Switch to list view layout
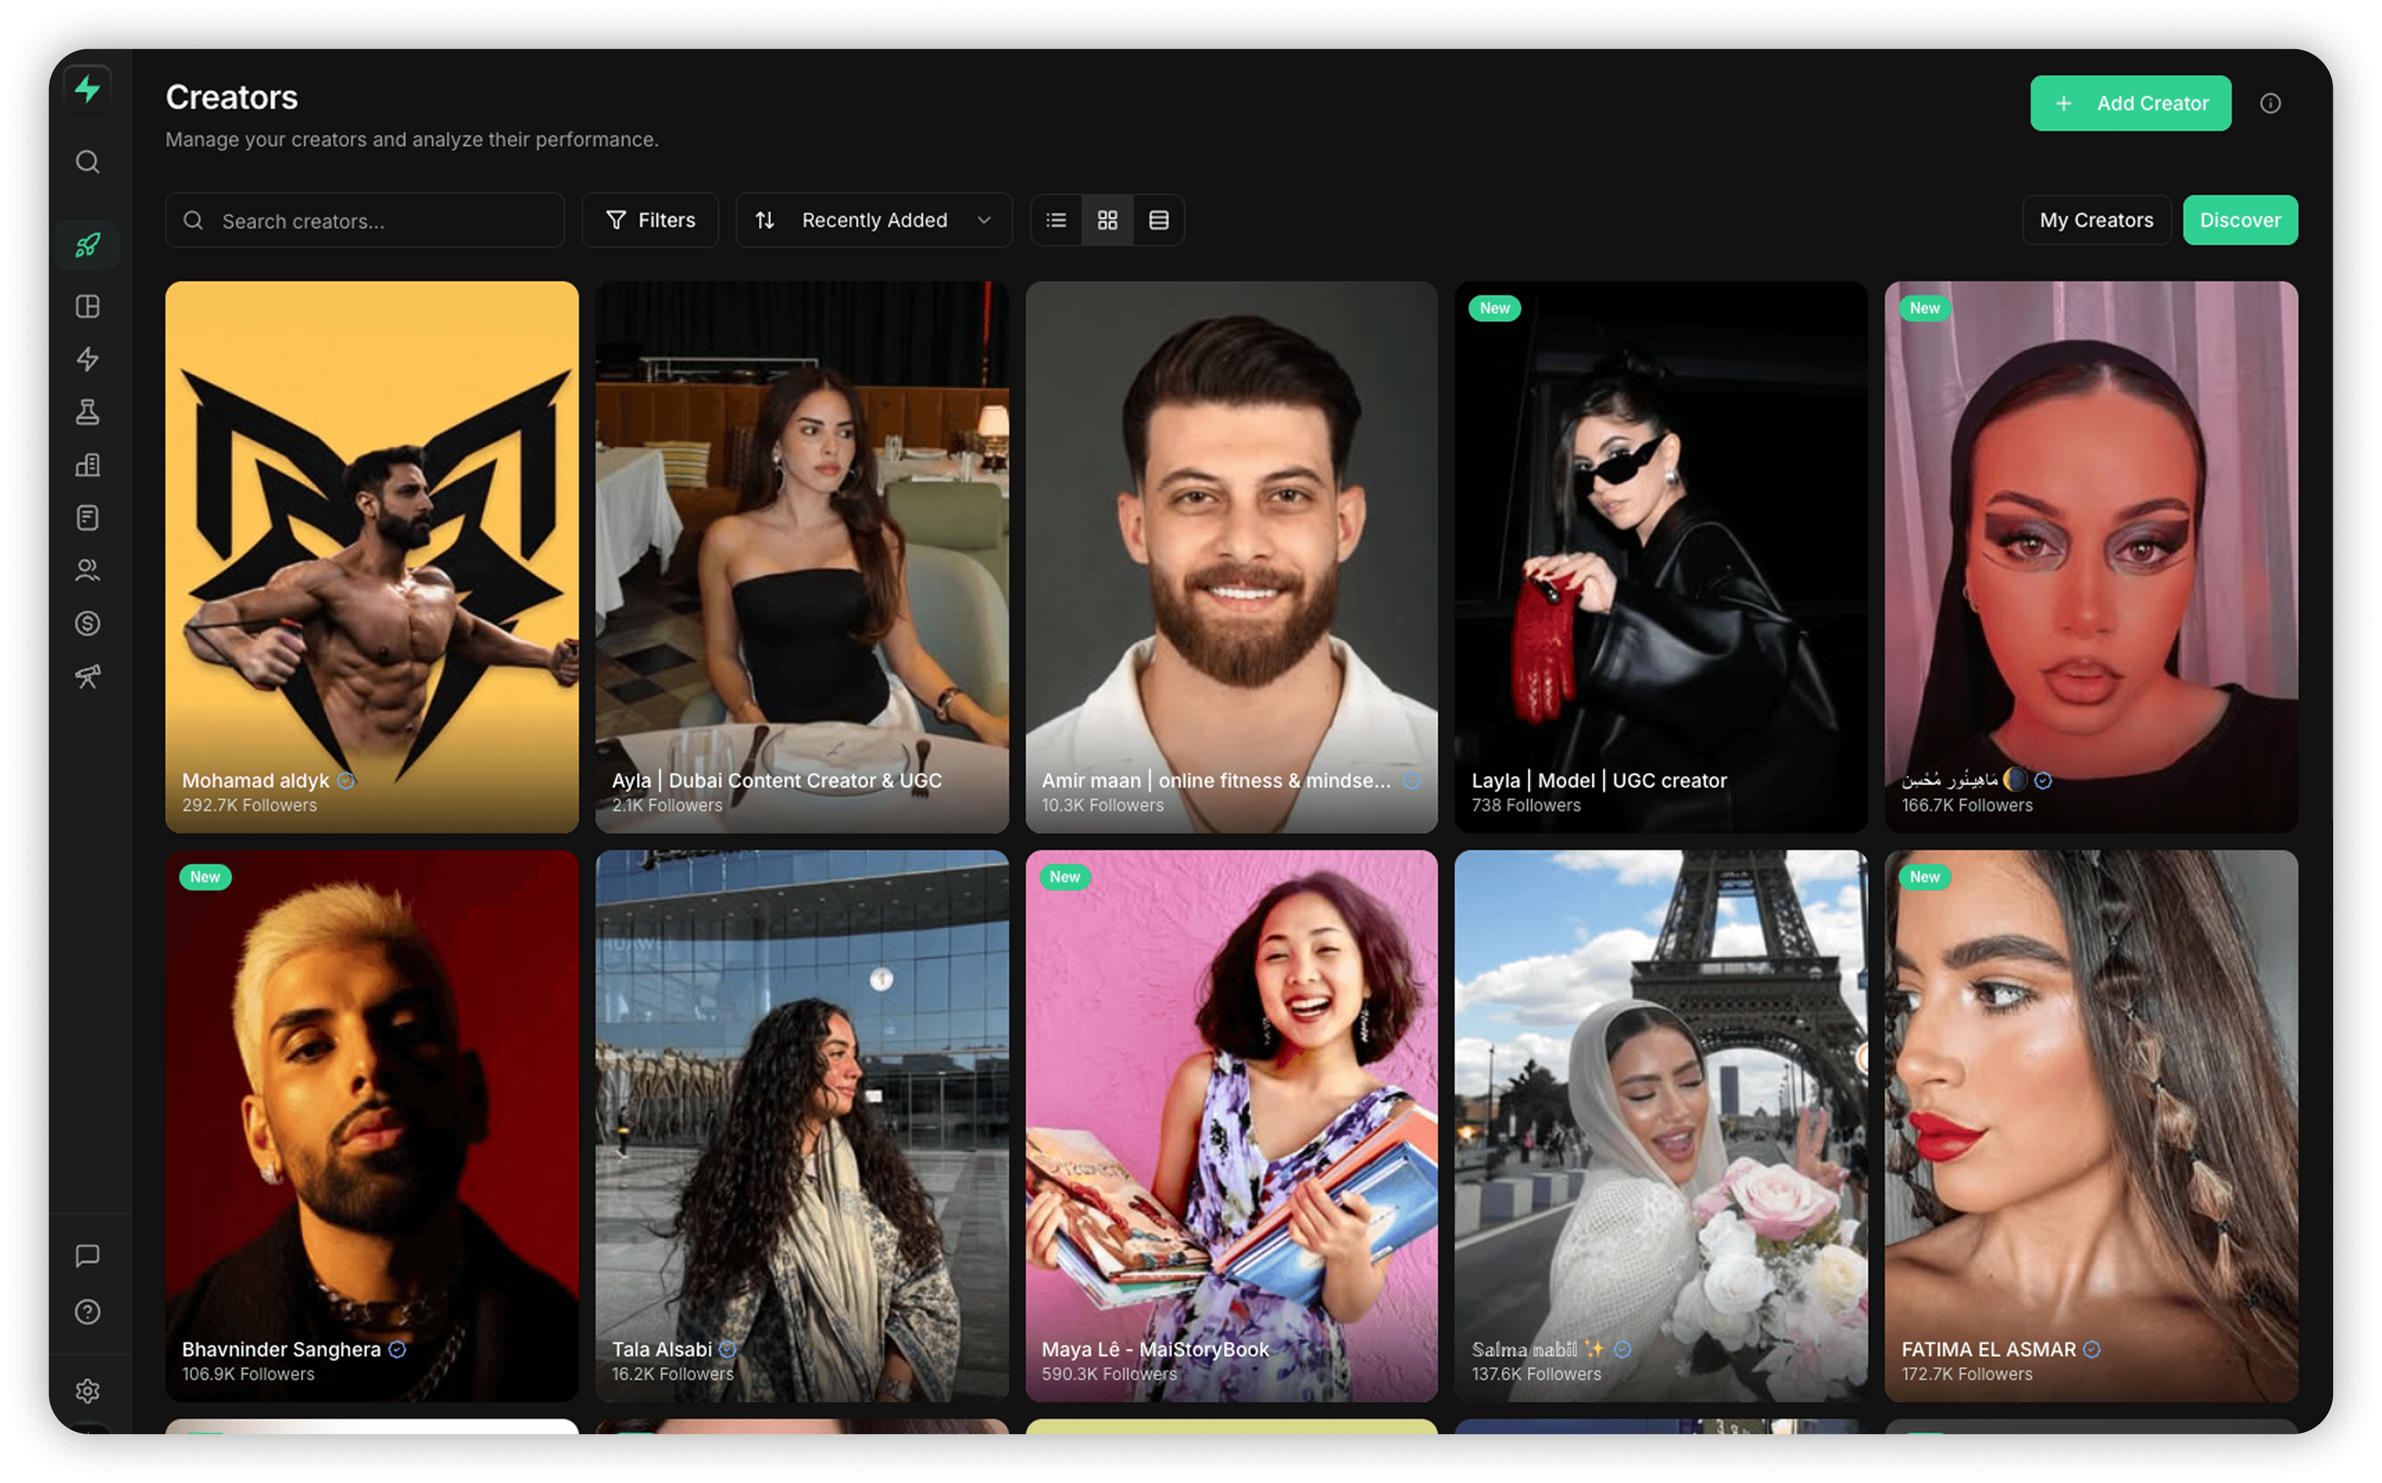 (x=1055, y=220)
